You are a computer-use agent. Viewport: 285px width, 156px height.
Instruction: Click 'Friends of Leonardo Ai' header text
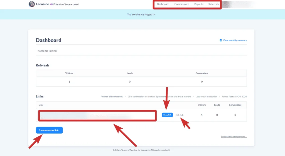66,4
